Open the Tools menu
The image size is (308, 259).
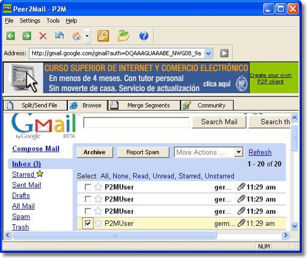pos(53,21)
